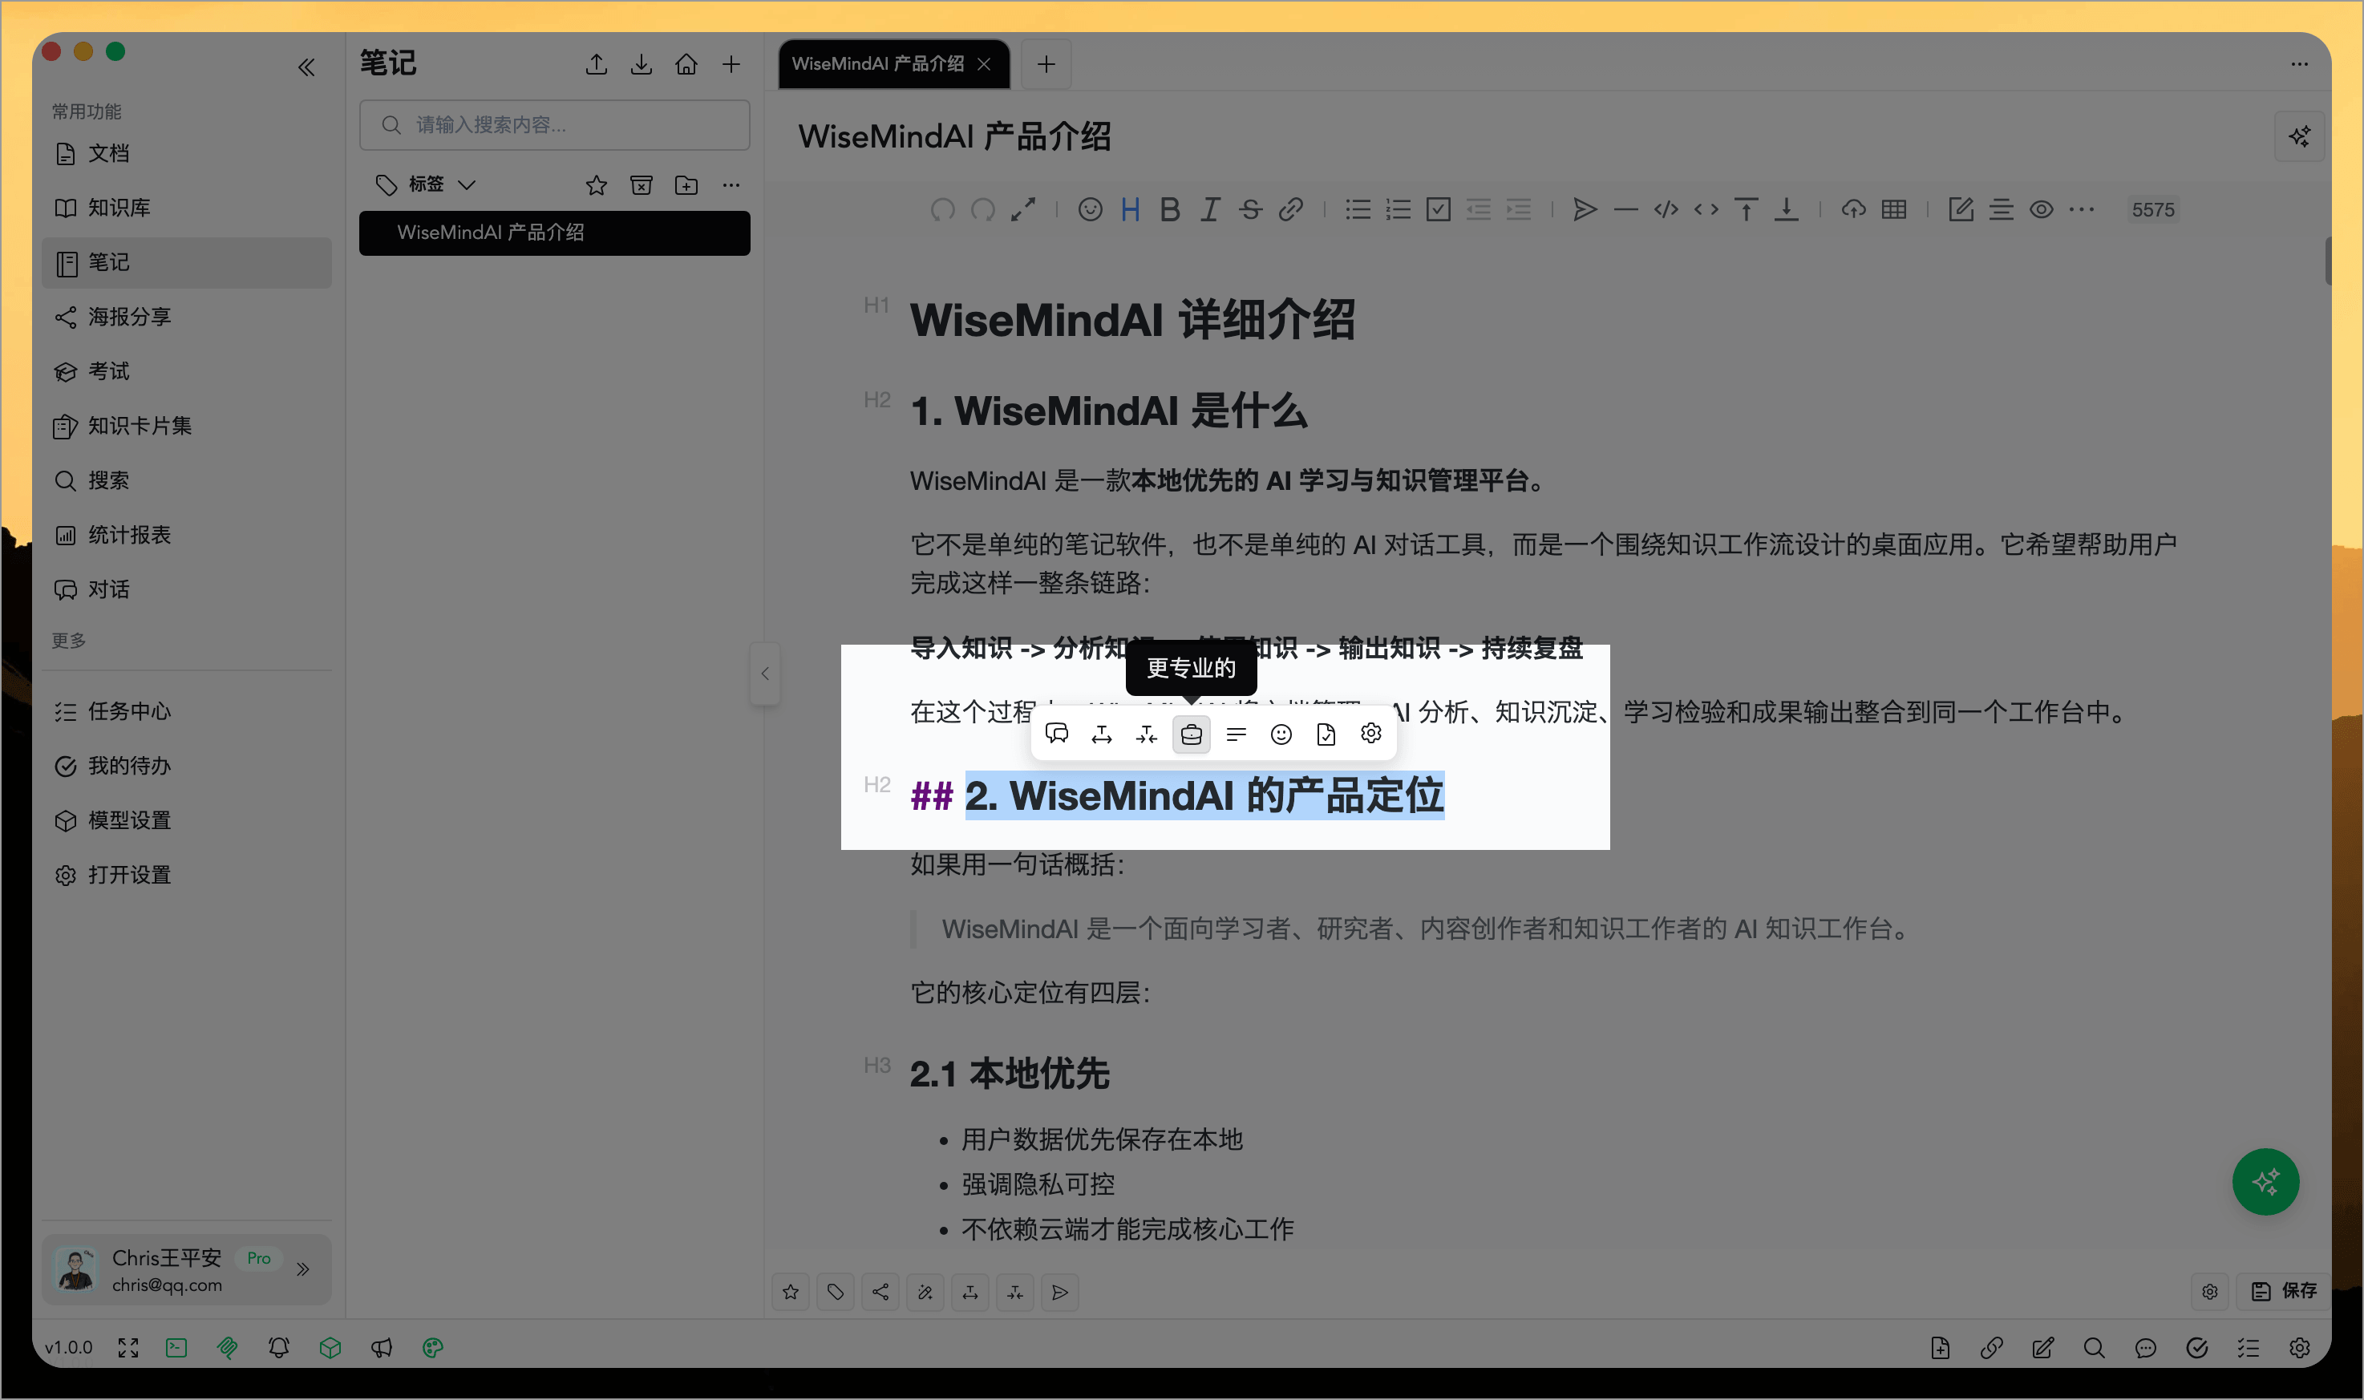
Task: Switch to the WiseMindAI 产品介绍 tab
Action: click(879, 63)
